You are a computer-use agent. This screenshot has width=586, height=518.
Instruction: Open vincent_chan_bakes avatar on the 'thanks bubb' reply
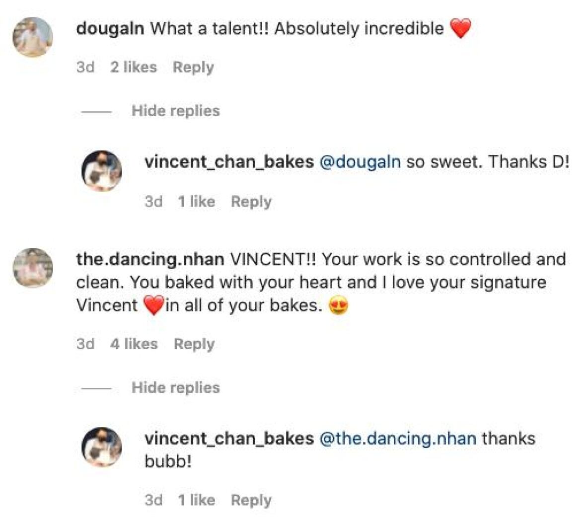click(x=101, y=447)
